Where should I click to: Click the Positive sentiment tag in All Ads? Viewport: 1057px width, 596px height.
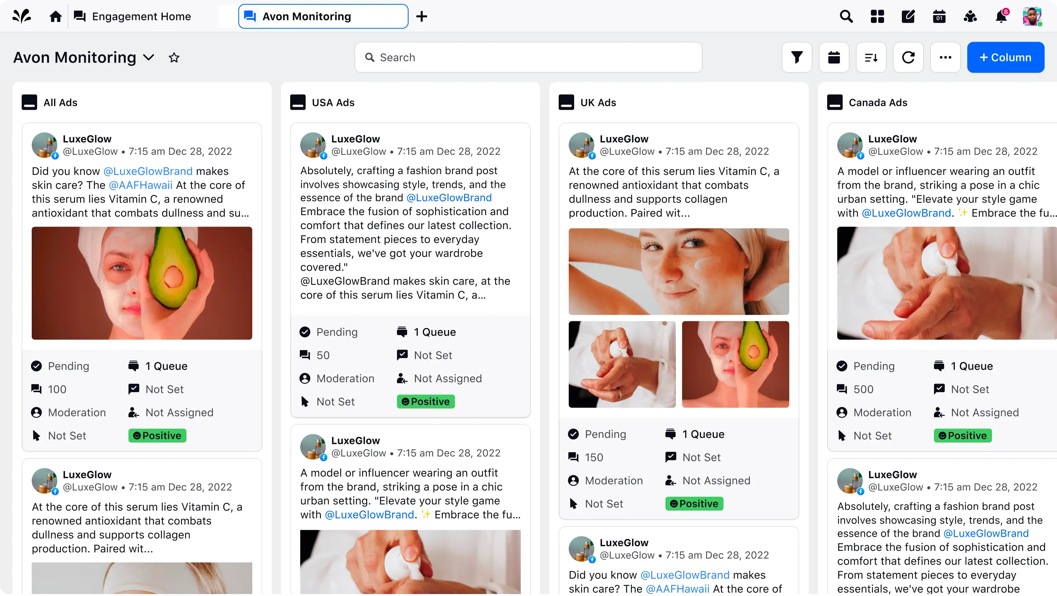click(x=157, y=435)
